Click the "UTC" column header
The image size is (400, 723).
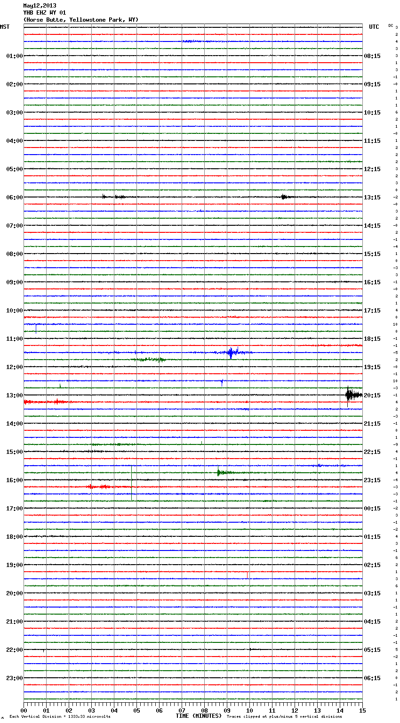click(x=374, y=27)
